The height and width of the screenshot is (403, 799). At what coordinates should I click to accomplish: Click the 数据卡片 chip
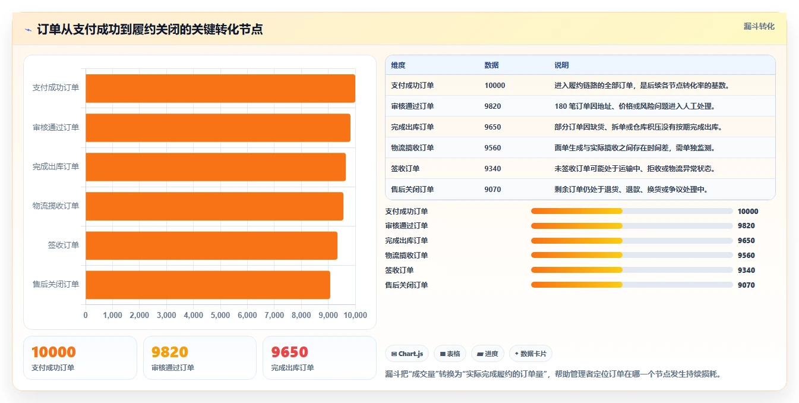[530, 354]
